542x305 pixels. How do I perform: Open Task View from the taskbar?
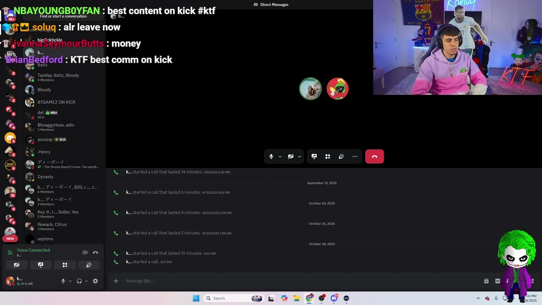(271, 298)
